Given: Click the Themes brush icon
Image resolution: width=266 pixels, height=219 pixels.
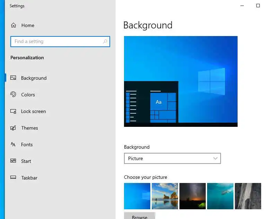Looking at the screenshot, I should pos(13,128).
